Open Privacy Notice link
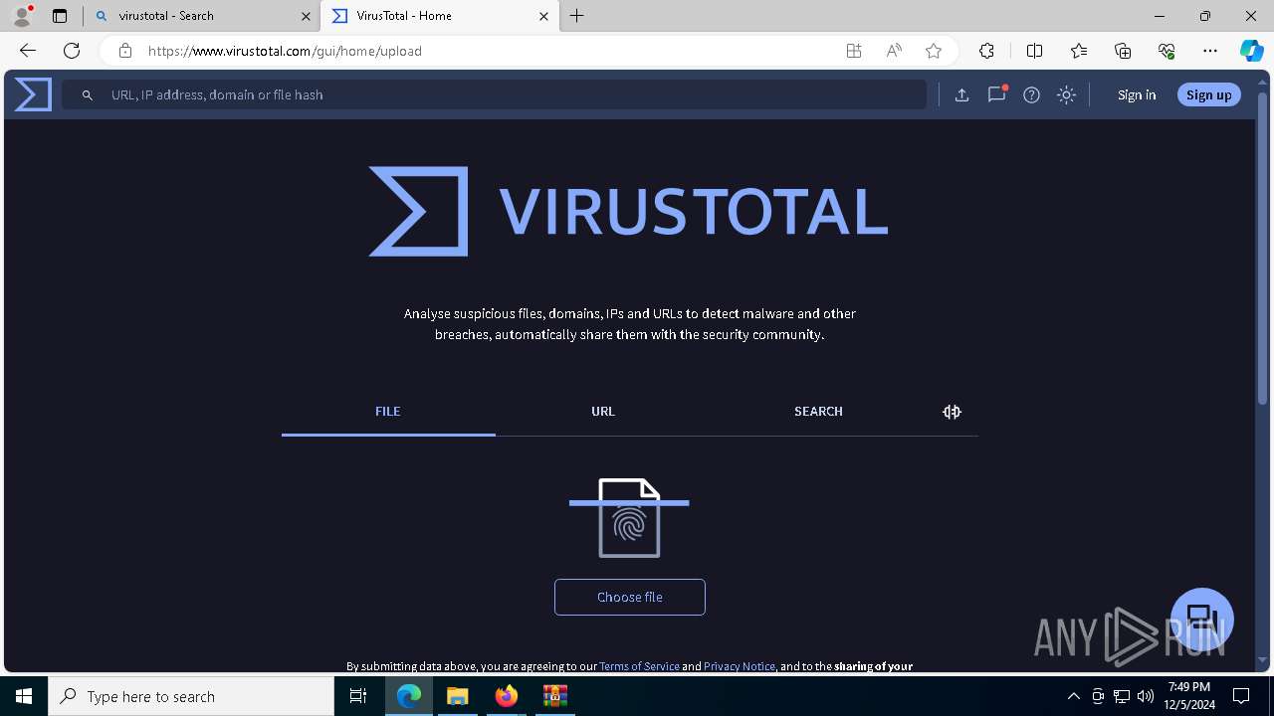1274x716 pixels. click(x=740, y=666)
